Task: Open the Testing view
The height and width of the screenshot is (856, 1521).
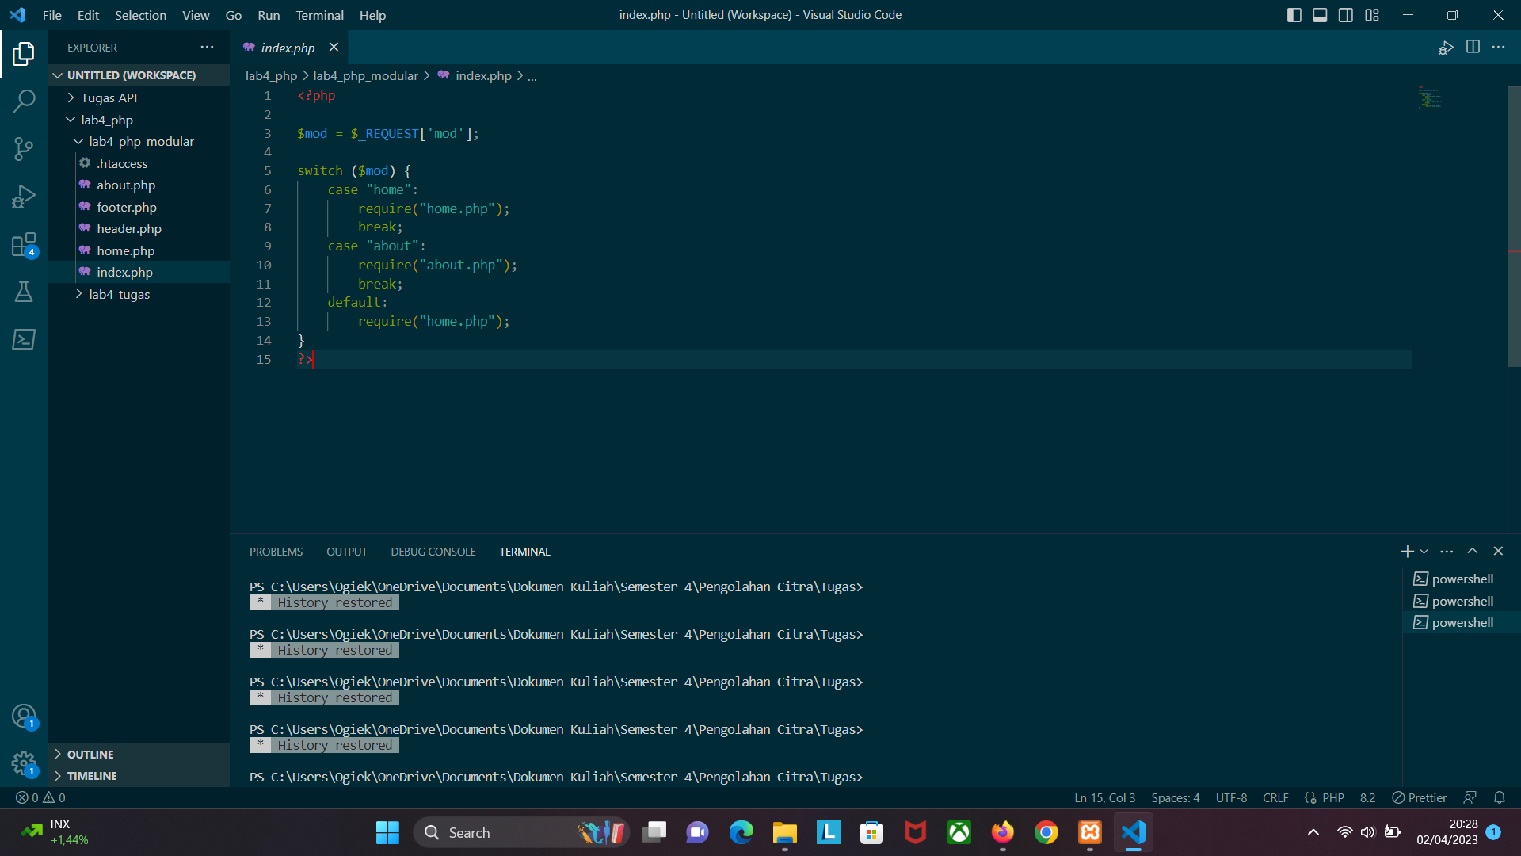Action: pos(24,292)
